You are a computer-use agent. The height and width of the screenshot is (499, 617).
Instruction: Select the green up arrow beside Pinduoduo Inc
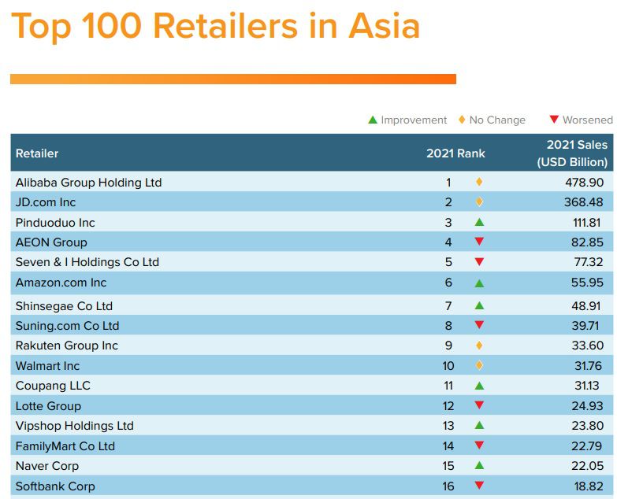[x=479, y=223]
